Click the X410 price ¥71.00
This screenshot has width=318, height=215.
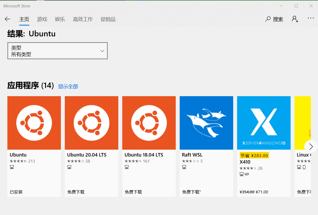(262, 192)
